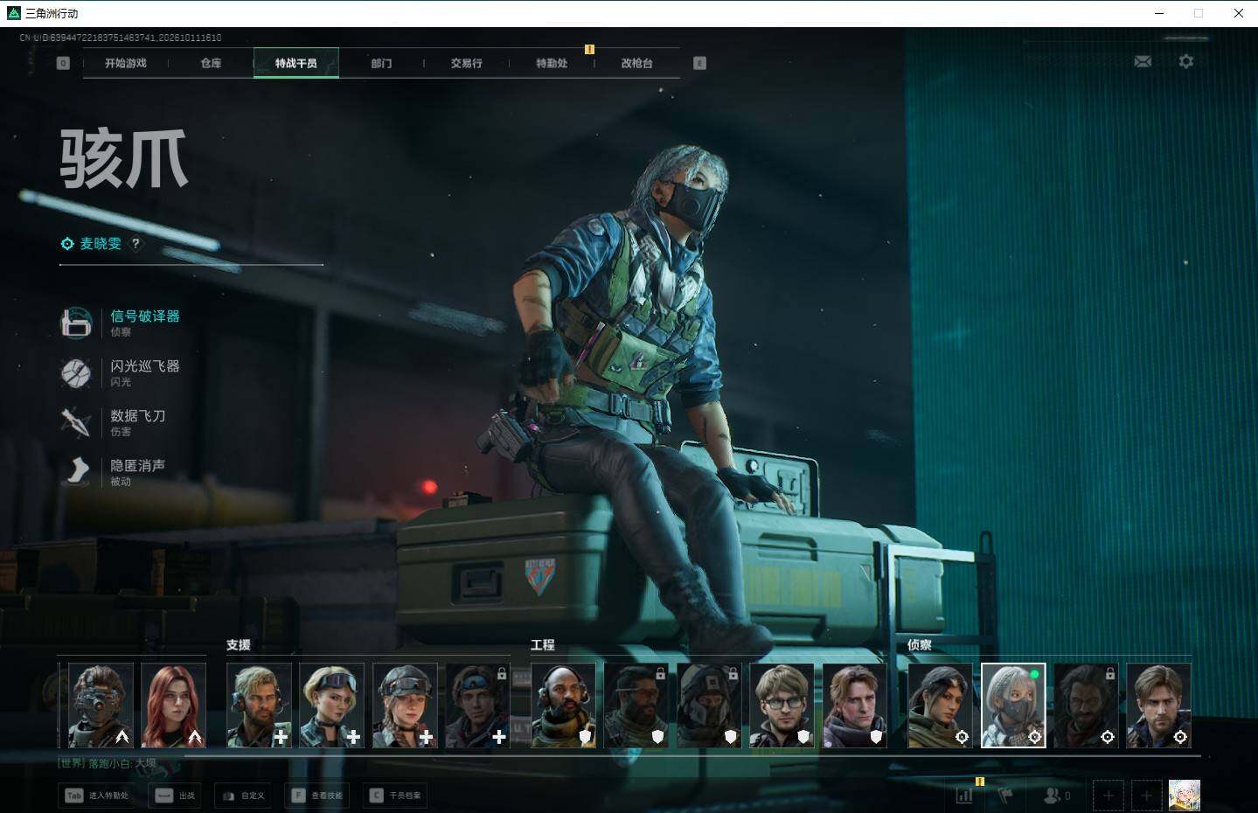This screenshot has height=813, width=1258.
Task: Open the settings gear icon
Action: [x=1185, y=61]
